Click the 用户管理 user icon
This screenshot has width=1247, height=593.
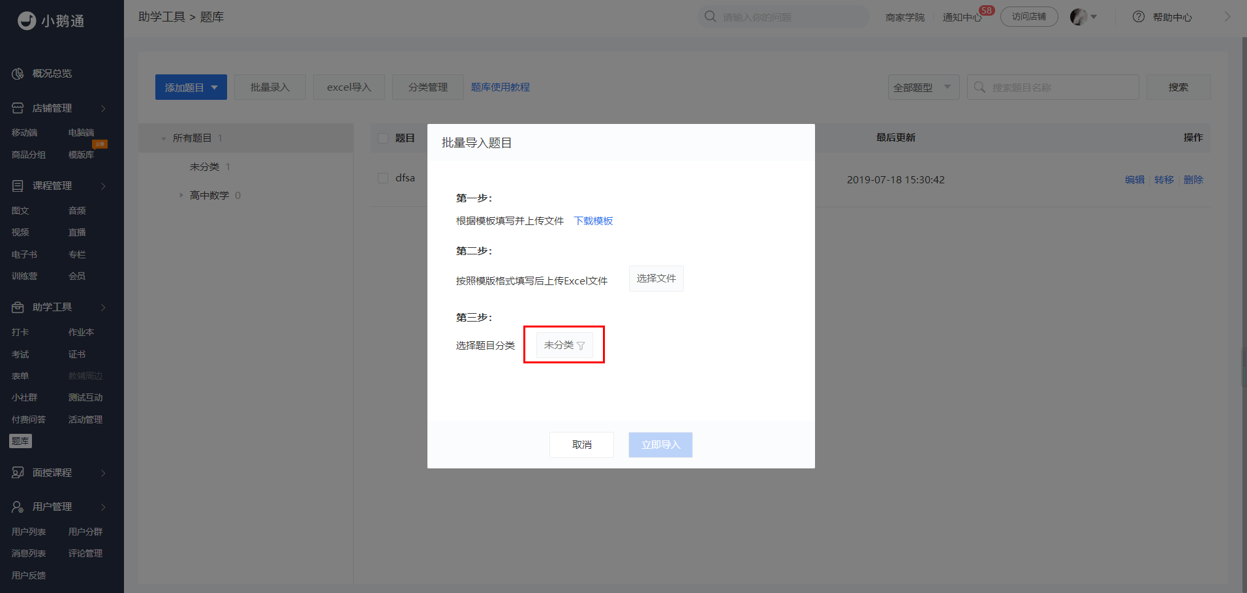pyautogui.click(x=18, y=507)
